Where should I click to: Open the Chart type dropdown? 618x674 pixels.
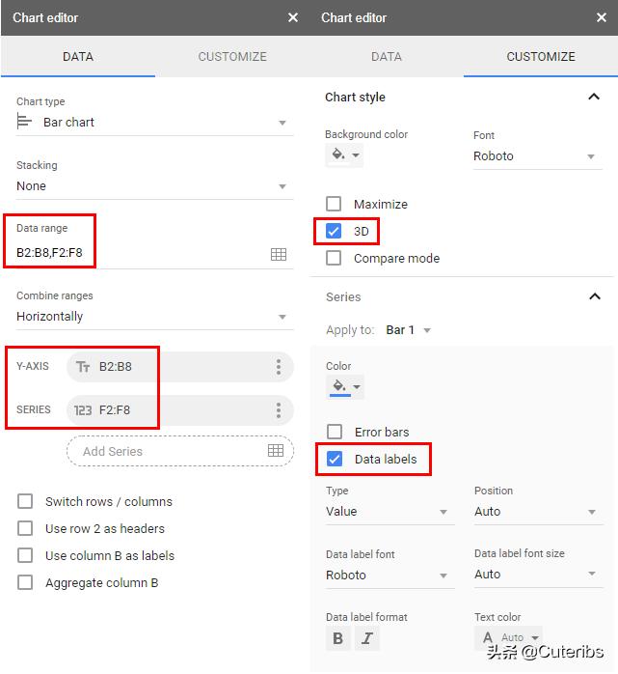(152, 123)
